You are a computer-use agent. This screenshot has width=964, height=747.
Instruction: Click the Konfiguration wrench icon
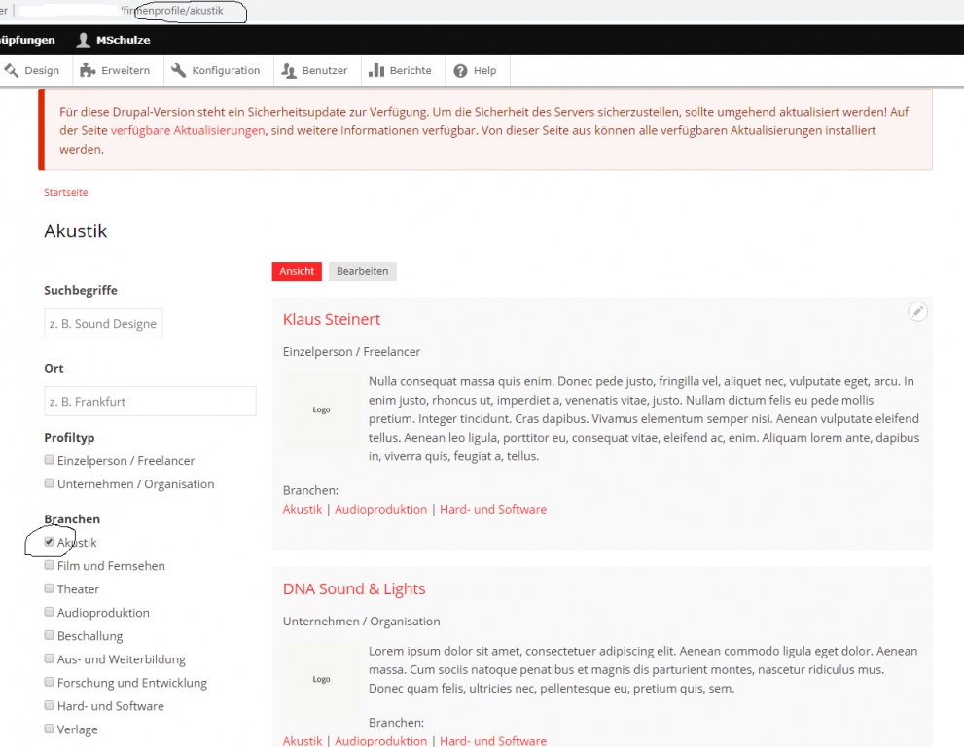tap(179, 70)
